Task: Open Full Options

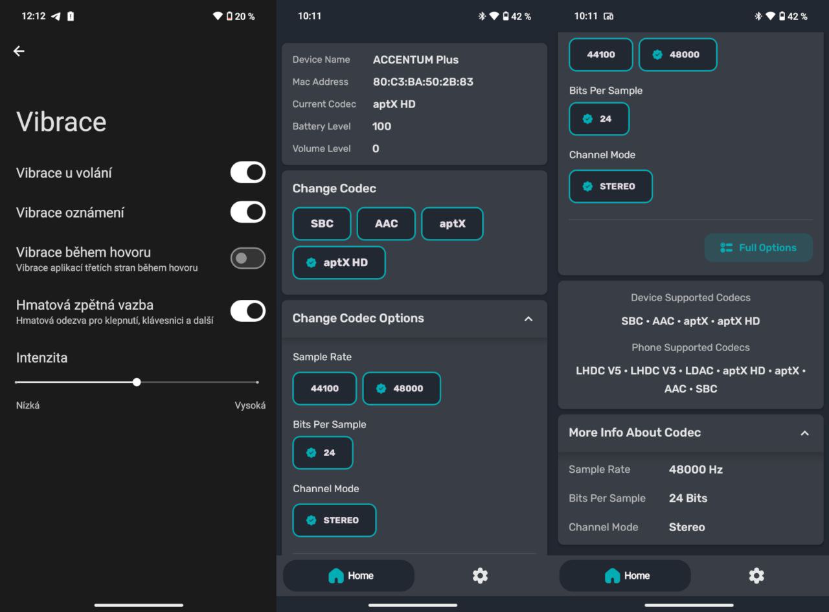Action: pos(758,247)
